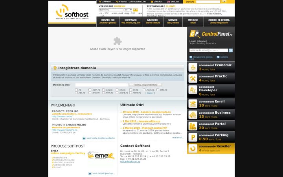Click the emex product logo

click(101, 155)
